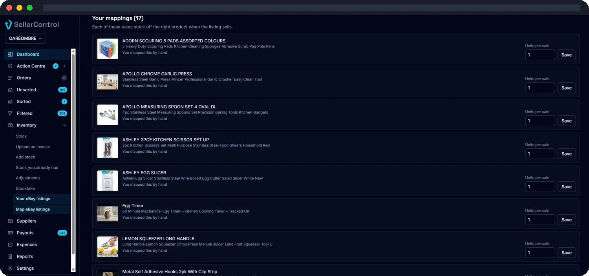The image size is (589, 276).
Task: Go to Dashboard page
Action: pyautogui.click(x=37, y=54)
